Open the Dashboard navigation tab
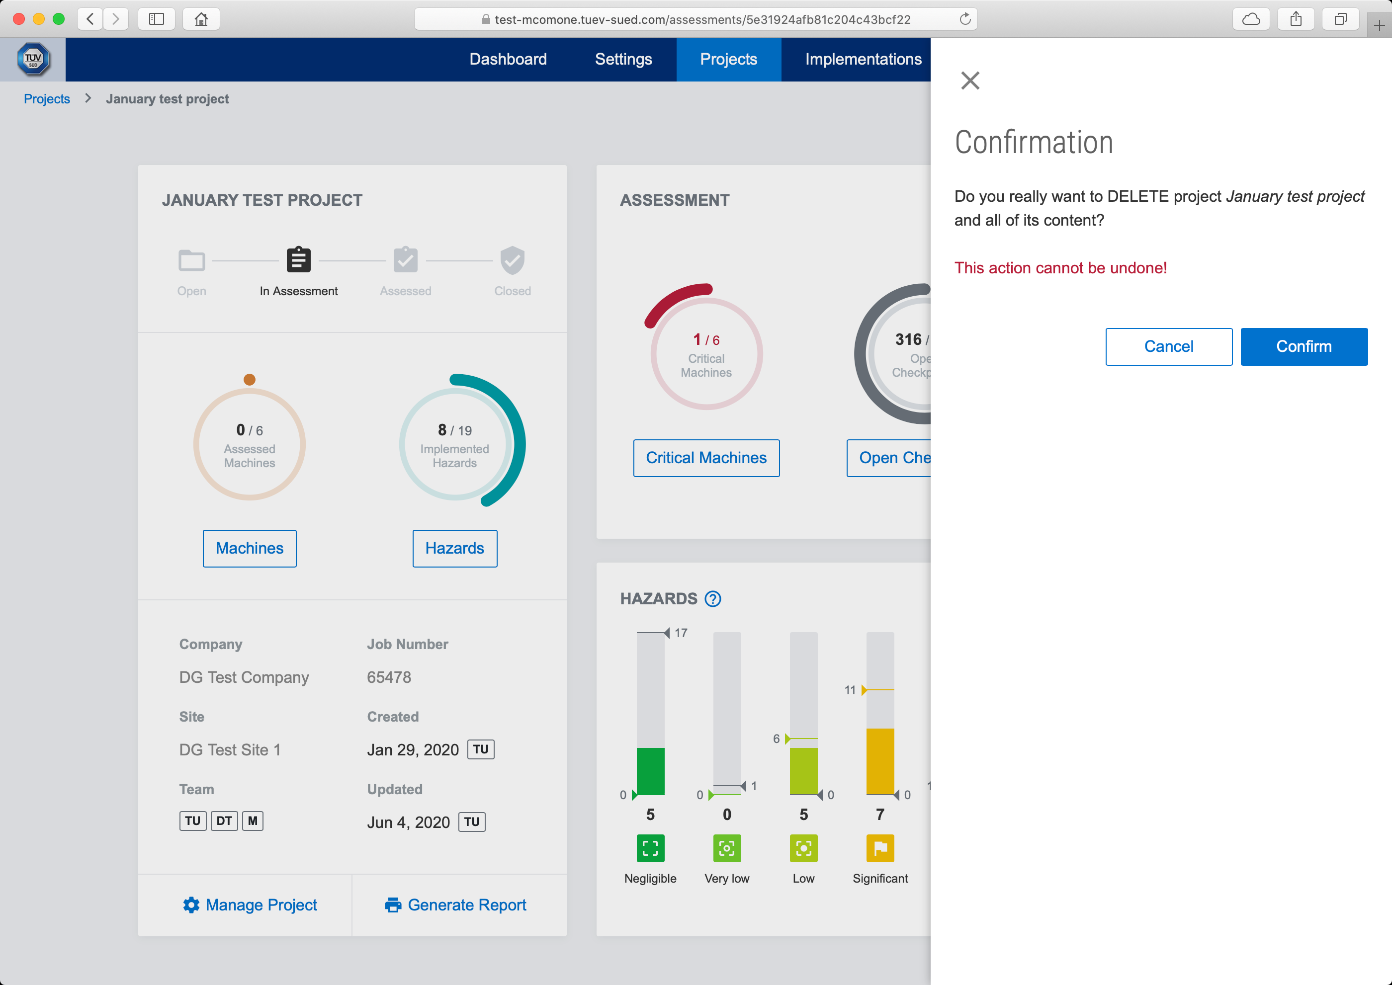The height and width of the screenshot is (985, 1392). pos(508,60)
